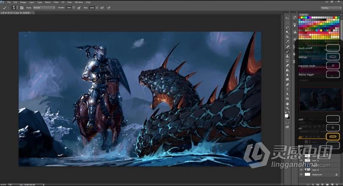Click the display toggle button

333,74
